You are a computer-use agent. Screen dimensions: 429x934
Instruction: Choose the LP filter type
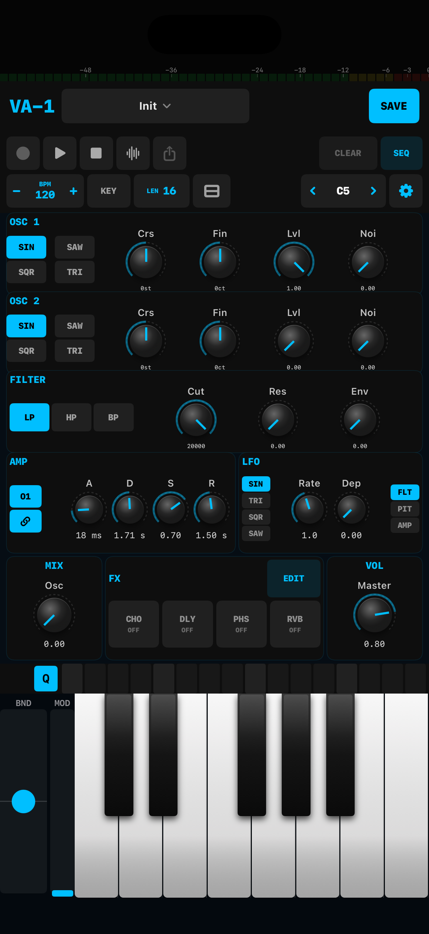tap(29, 417)
